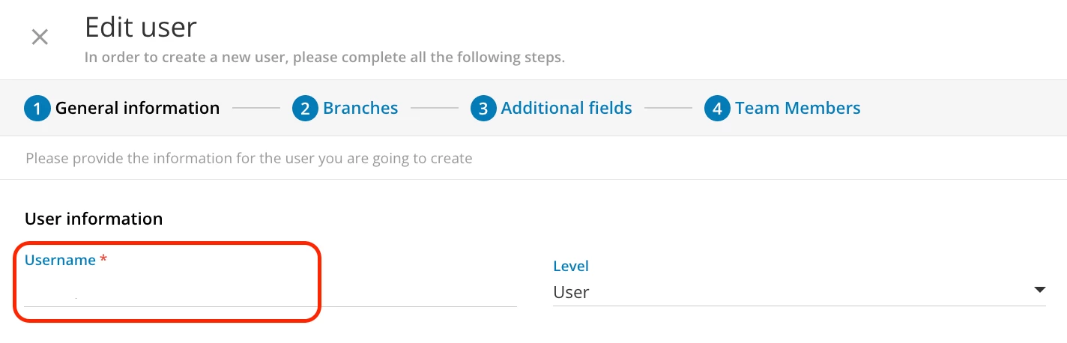
Task: Expand the Level dropdown arrow
Action: [1039, 291]
